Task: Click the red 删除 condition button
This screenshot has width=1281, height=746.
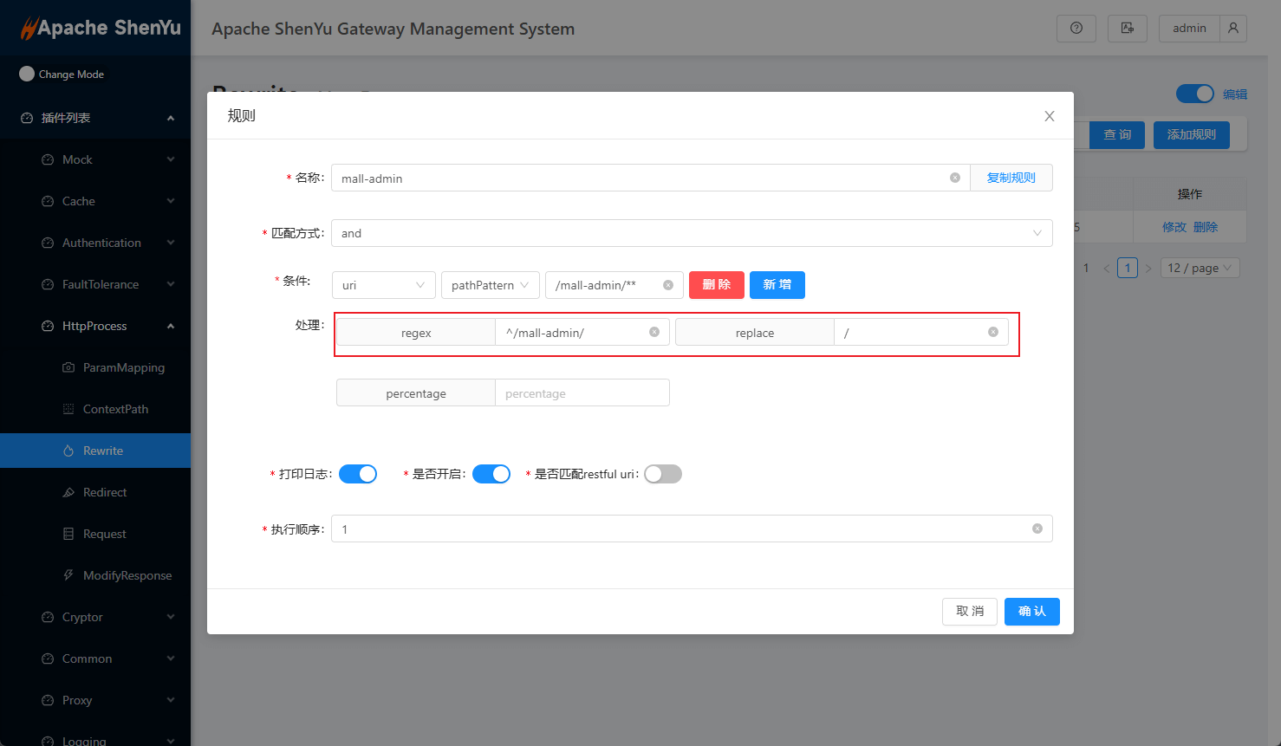Action: pos(716,285)
